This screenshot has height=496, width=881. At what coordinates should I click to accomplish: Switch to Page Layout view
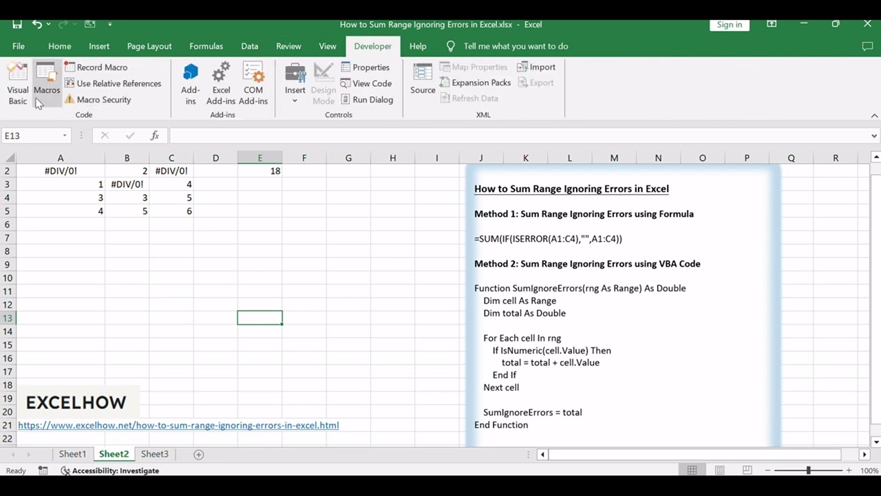coord(719,471)
